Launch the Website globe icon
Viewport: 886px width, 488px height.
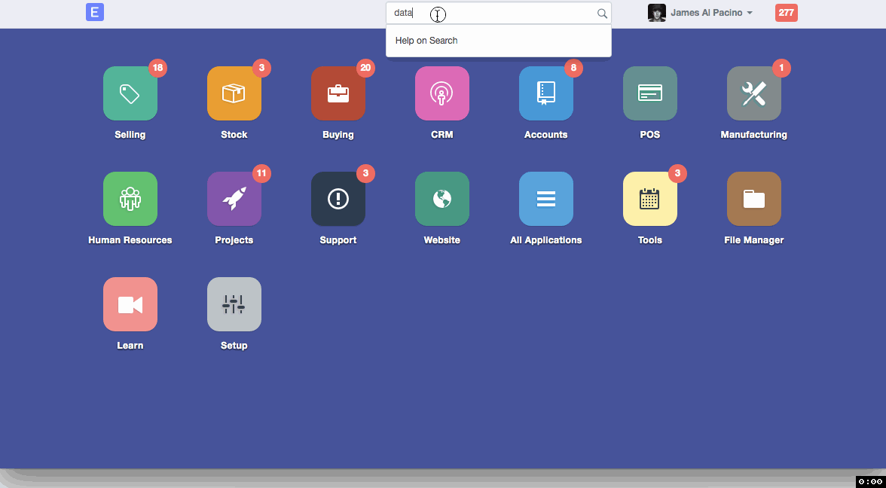click(x=442, y=199)
